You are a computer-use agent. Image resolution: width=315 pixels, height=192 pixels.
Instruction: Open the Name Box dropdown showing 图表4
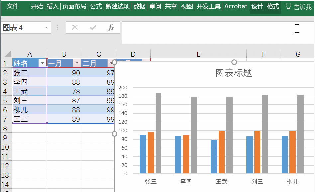click(47, 28)
